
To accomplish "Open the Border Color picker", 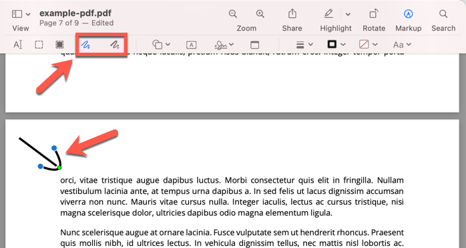I will pyautogui.click(x=336, y=45).
